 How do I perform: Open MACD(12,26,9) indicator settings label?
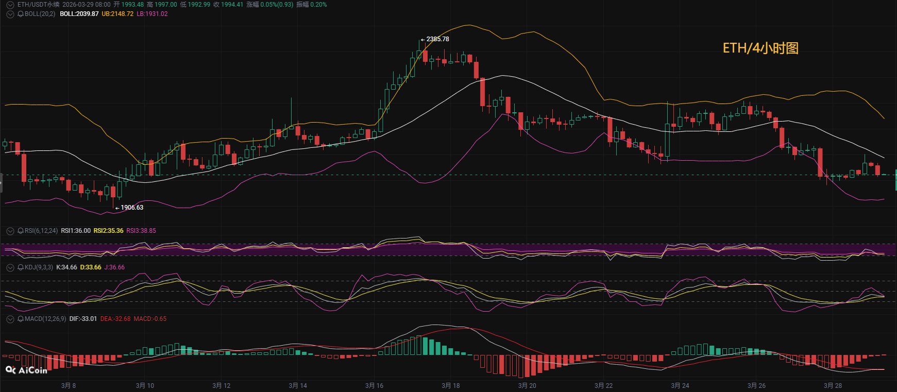tap(45, 319)
